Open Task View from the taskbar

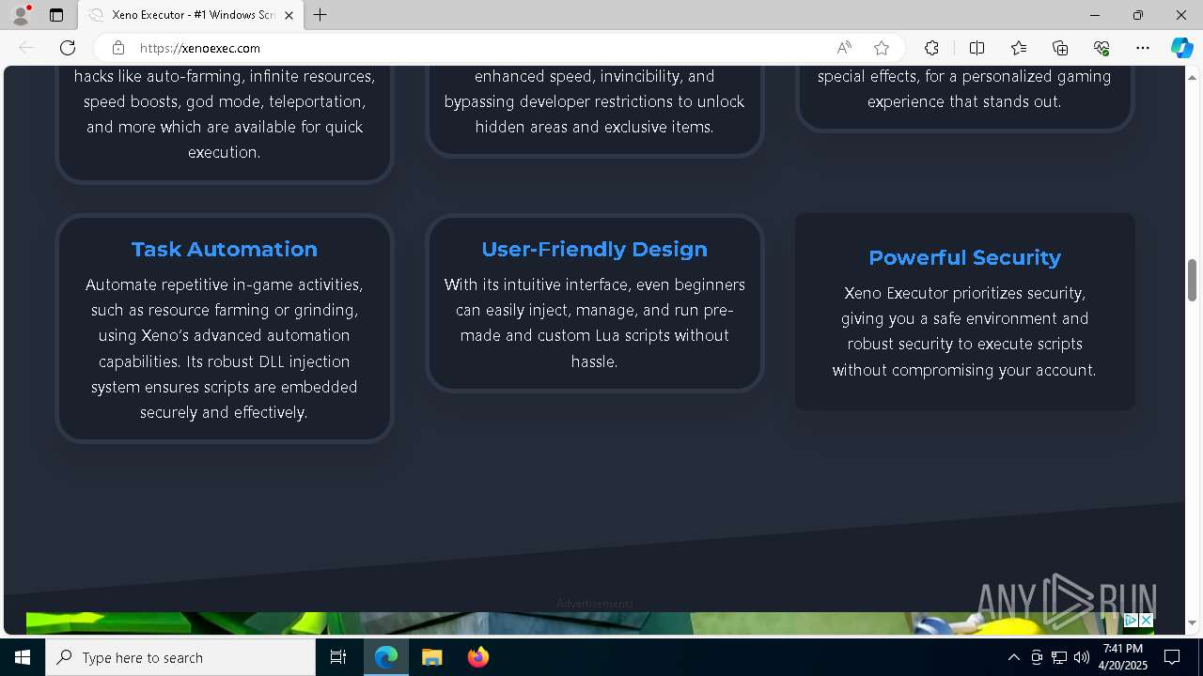pyautogui.click(x=338, y=657)
